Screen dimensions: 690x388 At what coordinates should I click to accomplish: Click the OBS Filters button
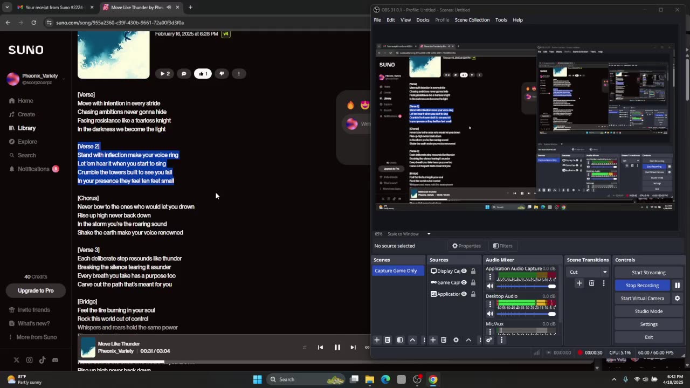point(502,246)
